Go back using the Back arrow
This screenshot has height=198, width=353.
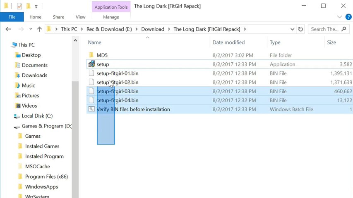(8, 29)
